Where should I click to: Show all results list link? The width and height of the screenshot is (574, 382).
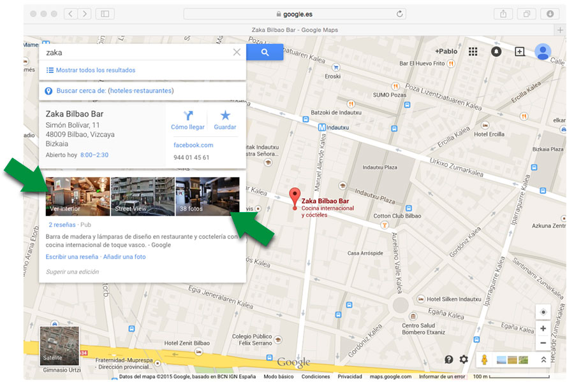[91, 70]
